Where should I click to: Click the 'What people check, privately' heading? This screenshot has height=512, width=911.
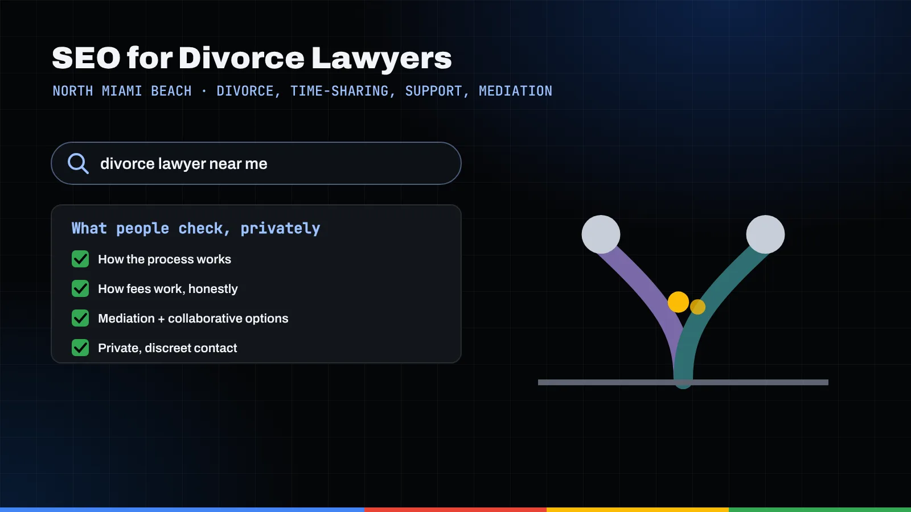tap(196, 229)
